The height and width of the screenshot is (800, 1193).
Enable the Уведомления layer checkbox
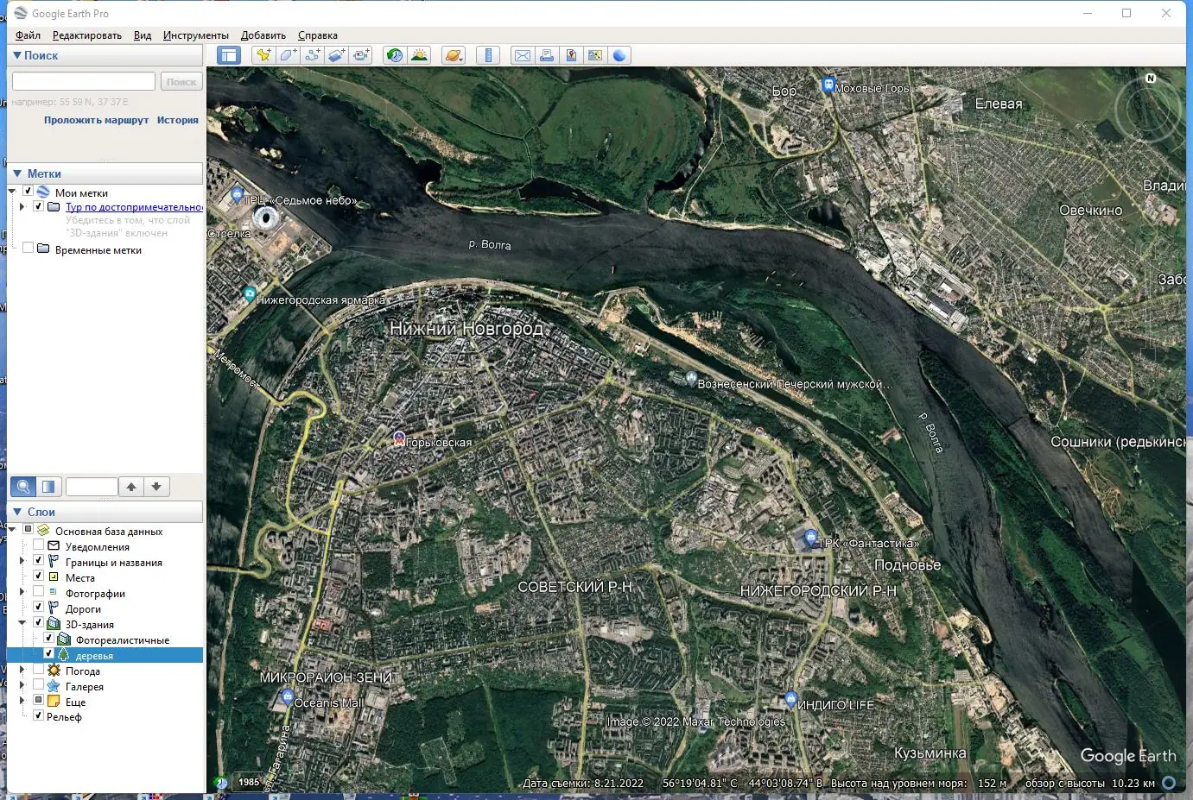pos(38,545)
